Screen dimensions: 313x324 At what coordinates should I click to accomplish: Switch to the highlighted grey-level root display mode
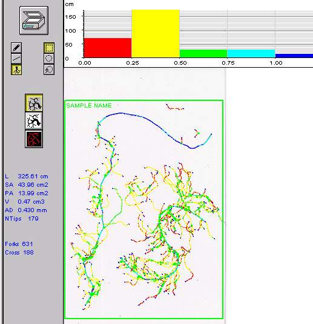click(x=34, y=103)
